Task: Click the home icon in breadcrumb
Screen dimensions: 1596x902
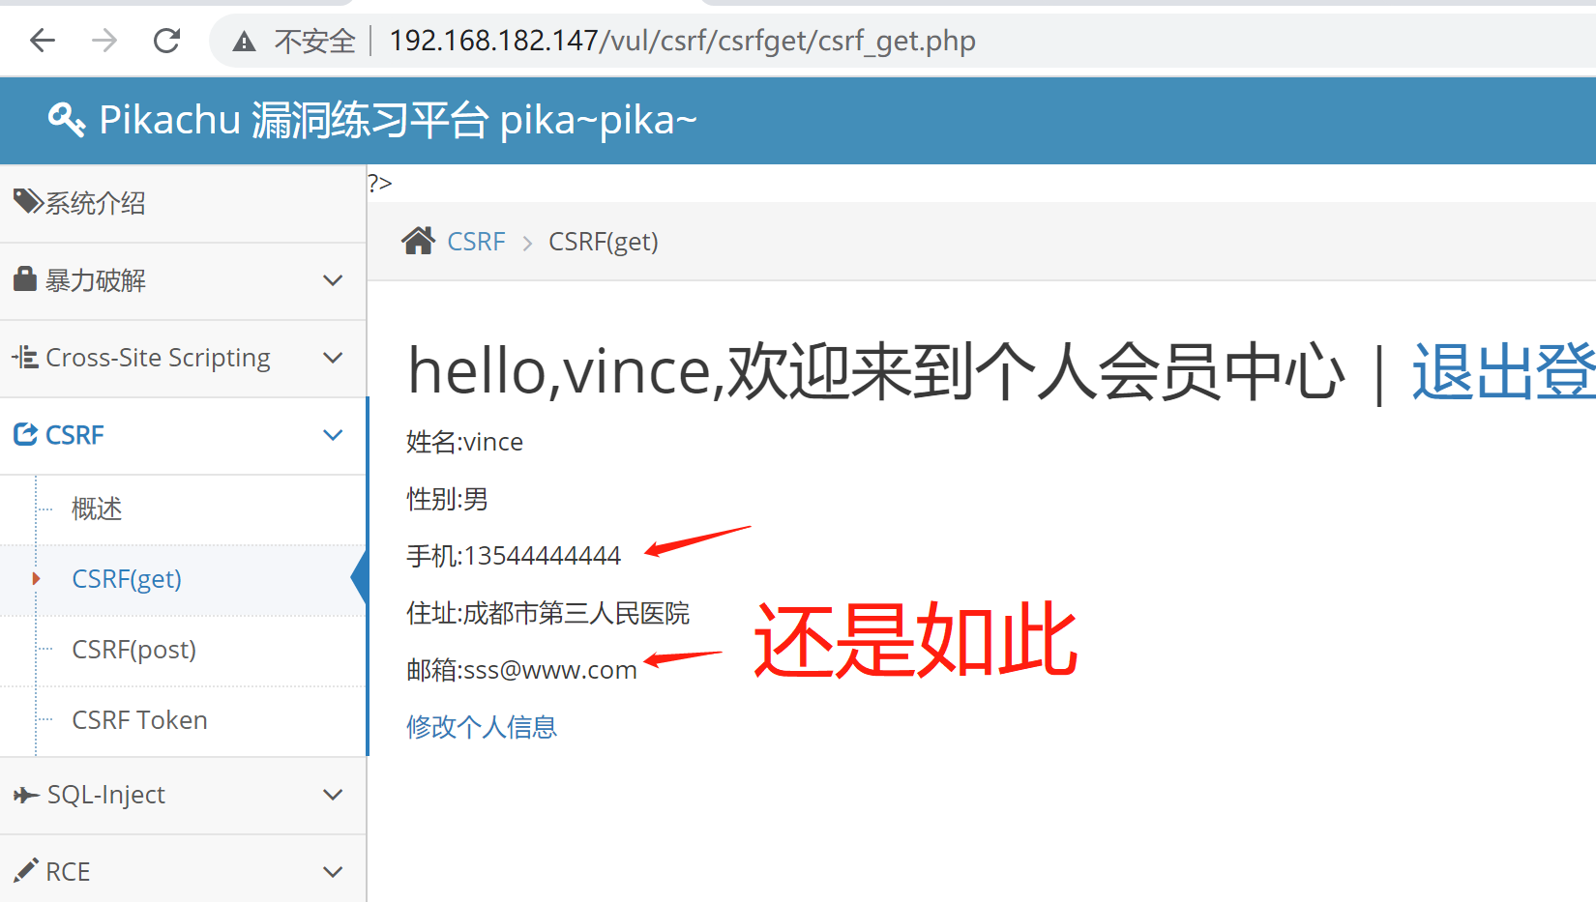Action: coord(418,241)
